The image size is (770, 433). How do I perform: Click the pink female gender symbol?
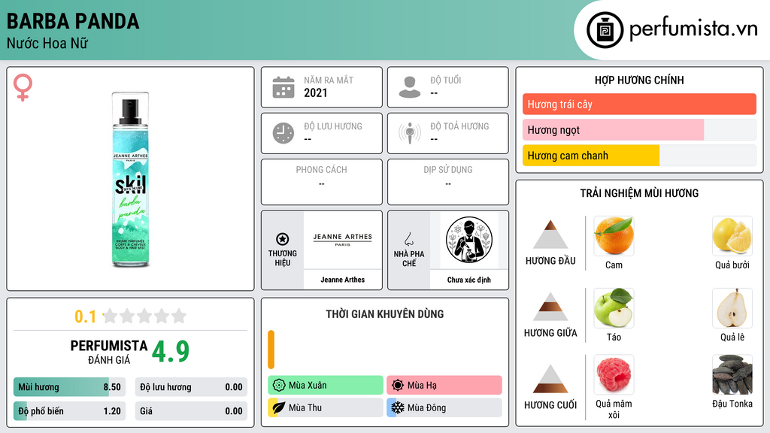23,87
